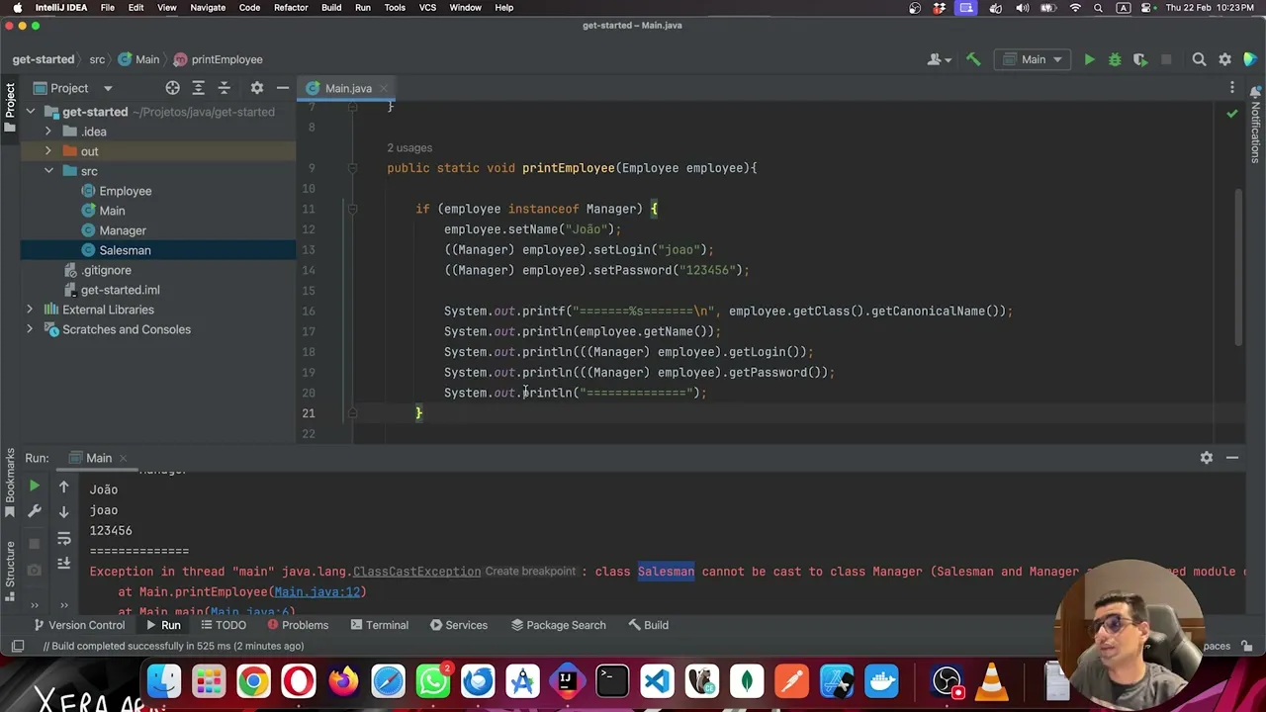The width and height of the screenshot is (1266, 712).
Task: Minimize the Run tool window
Action: (x=1232, y=458)
